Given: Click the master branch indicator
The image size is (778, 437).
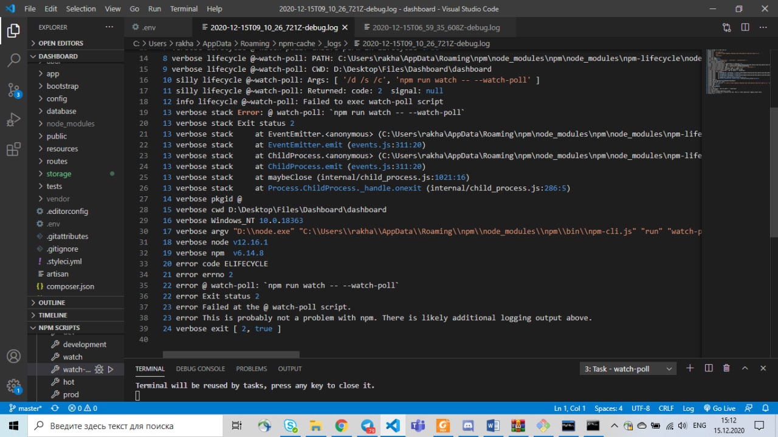Looking at the screenshot, I should [x=25, y=408].
